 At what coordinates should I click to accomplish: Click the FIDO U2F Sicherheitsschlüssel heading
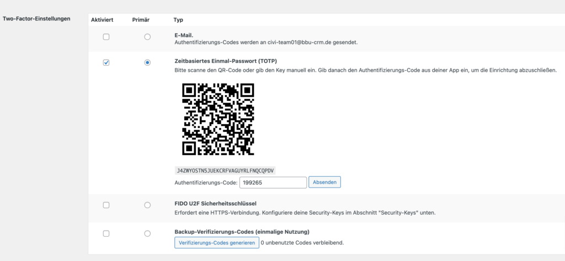[215, 203]
